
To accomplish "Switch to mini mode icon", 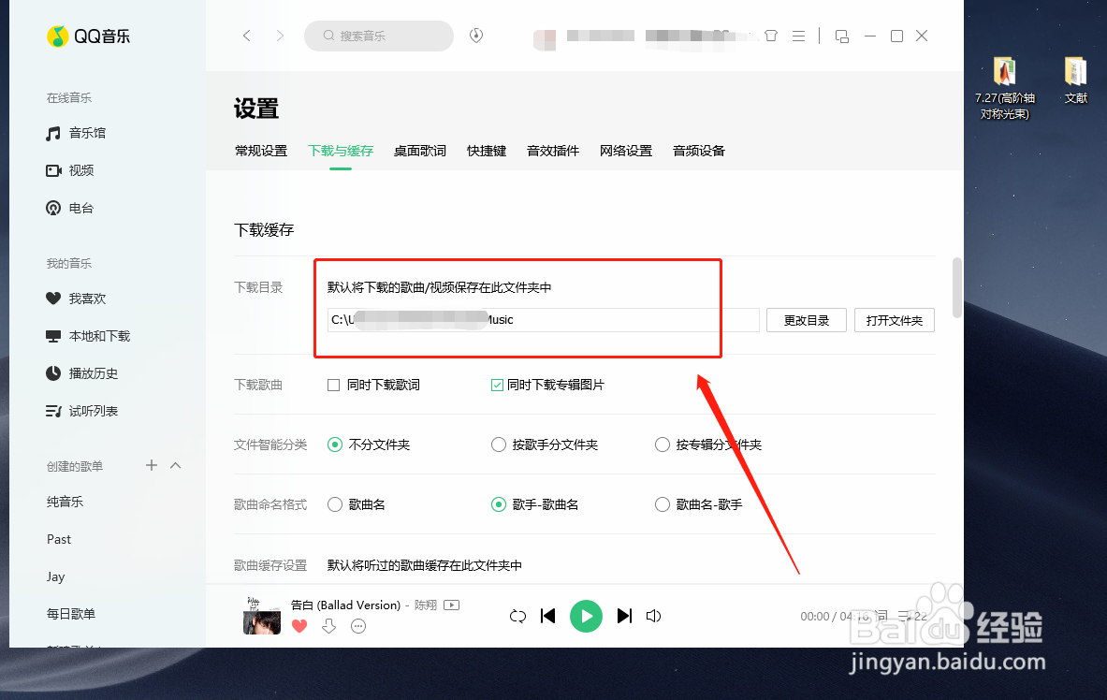I will (x=841, y=36).
